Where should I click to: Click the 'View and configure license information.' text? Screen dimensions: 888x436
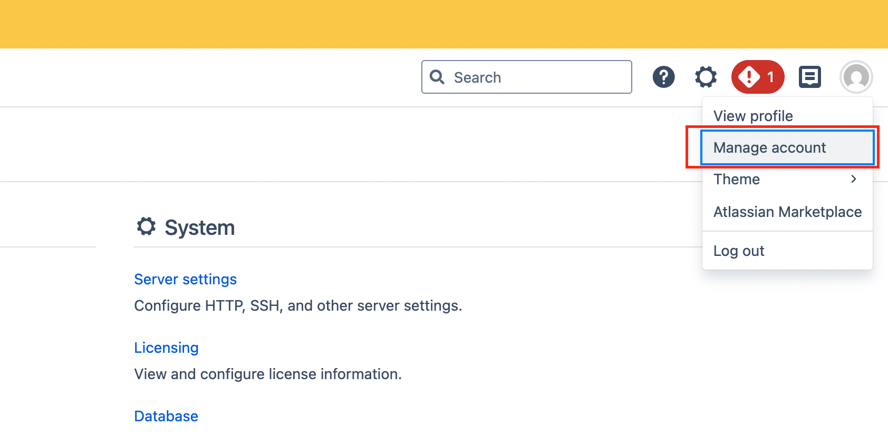tap(268, 374)
